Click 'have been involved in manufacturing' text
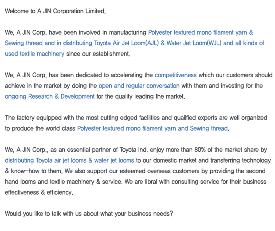The image size is (275, 231). [98, 33]
